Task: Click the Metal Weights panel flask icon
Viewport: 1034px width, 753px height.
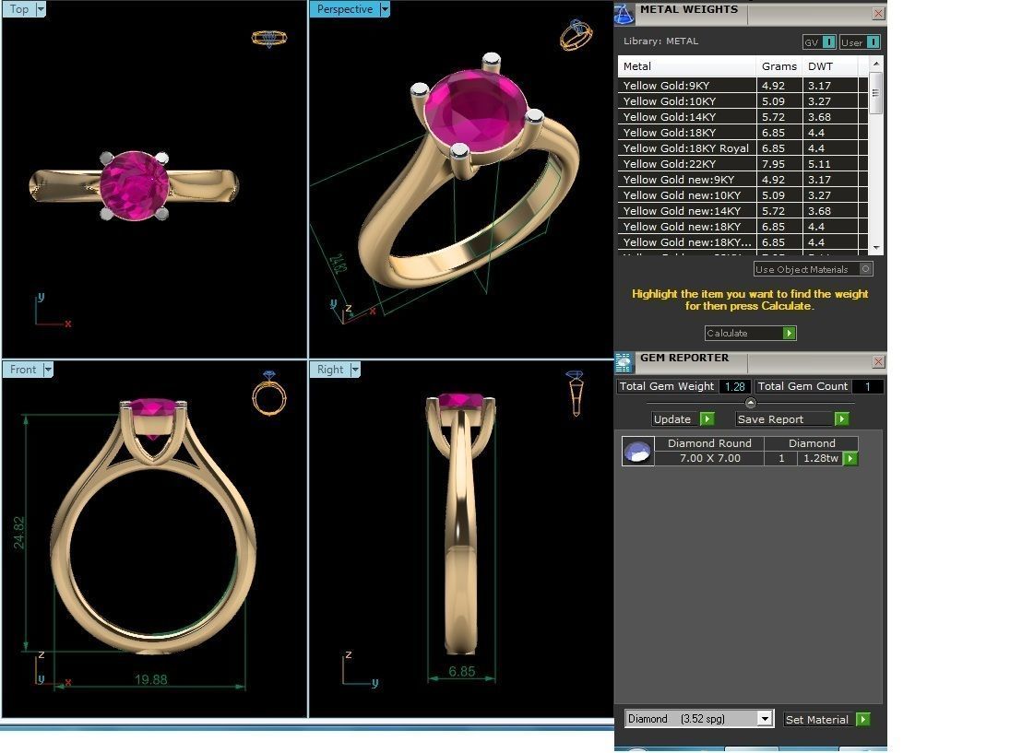Action: click(x=624, y=14)
